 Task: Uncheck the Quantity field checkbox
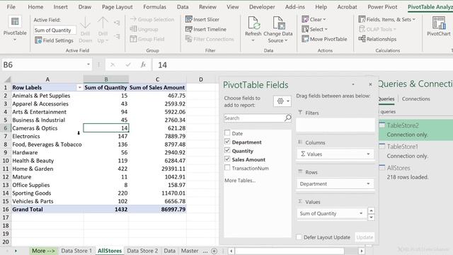[x=227, y=150]
